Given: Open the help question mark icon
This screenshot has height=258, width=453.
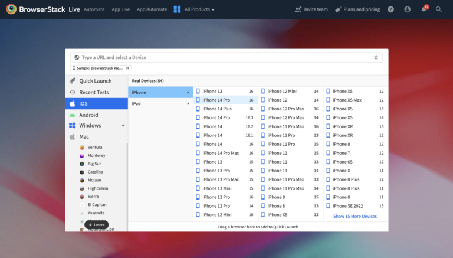Looking at the screenshot, I should pos(390,9).
